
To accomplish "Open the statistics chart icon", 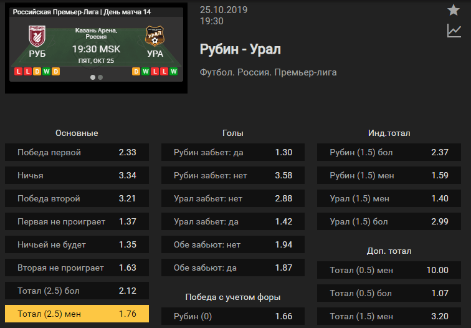I will (454, 31).
